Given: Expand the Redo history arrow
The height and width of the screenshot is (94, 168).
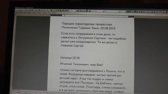Looking at the screenshot, I should click(49, 10).
